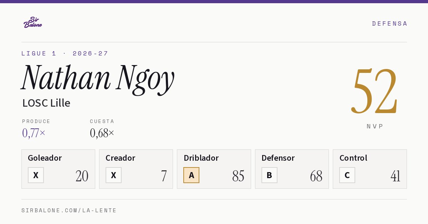Click the X grade badge for Goleador

tap(36, 175)
